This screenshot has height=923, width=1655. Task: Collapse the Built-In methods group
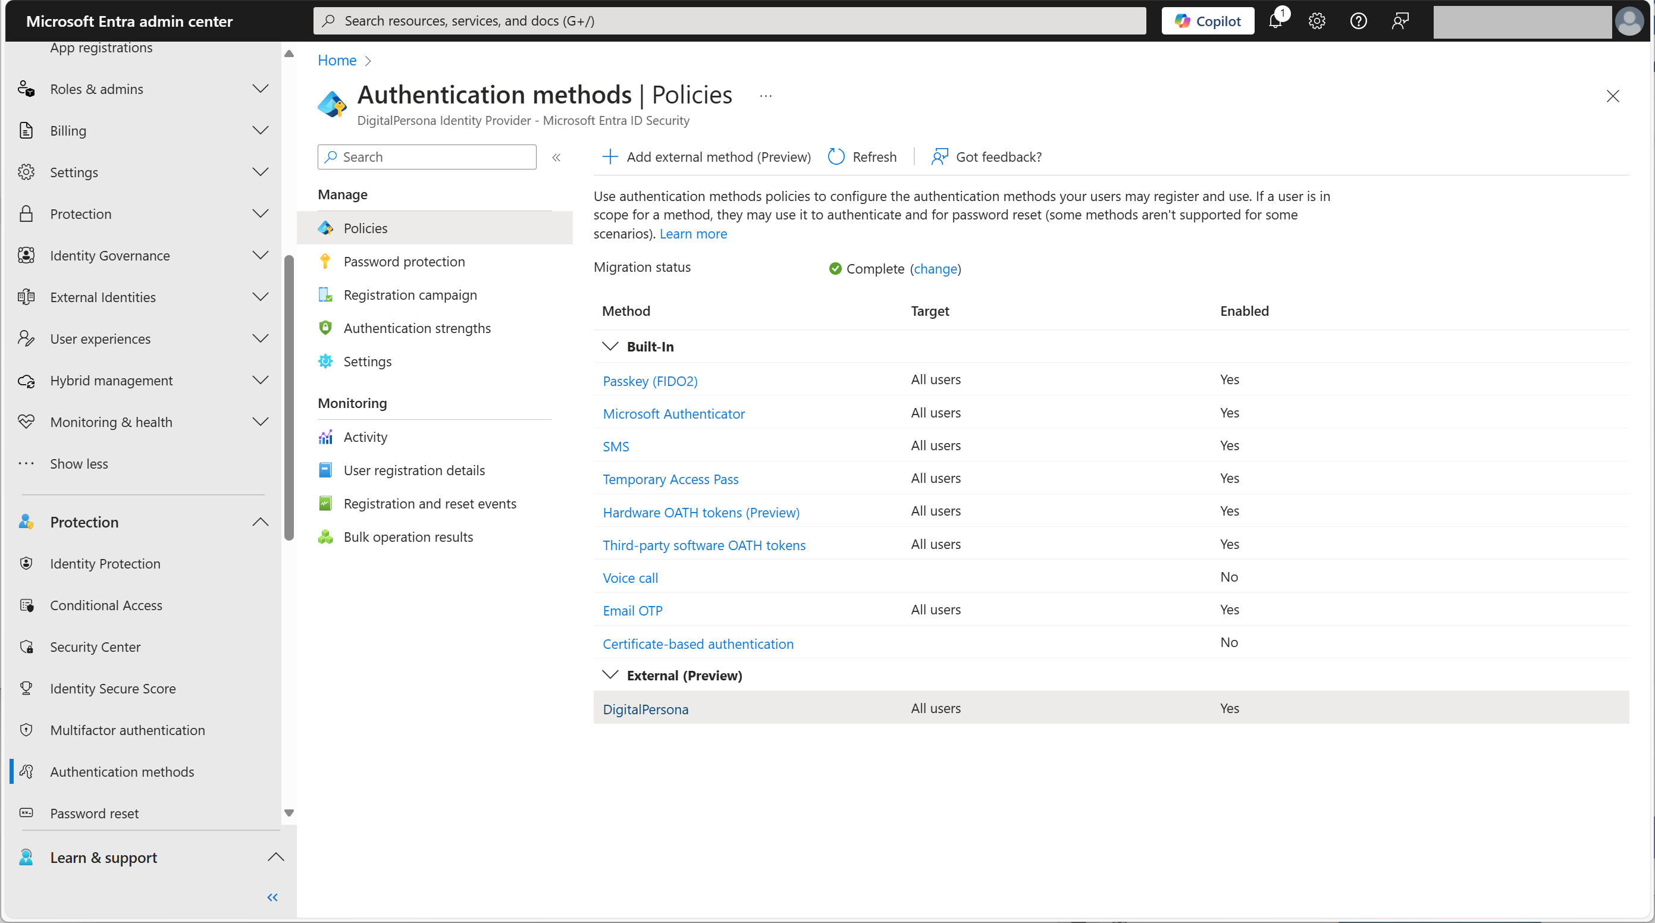[x=610, y=346]
